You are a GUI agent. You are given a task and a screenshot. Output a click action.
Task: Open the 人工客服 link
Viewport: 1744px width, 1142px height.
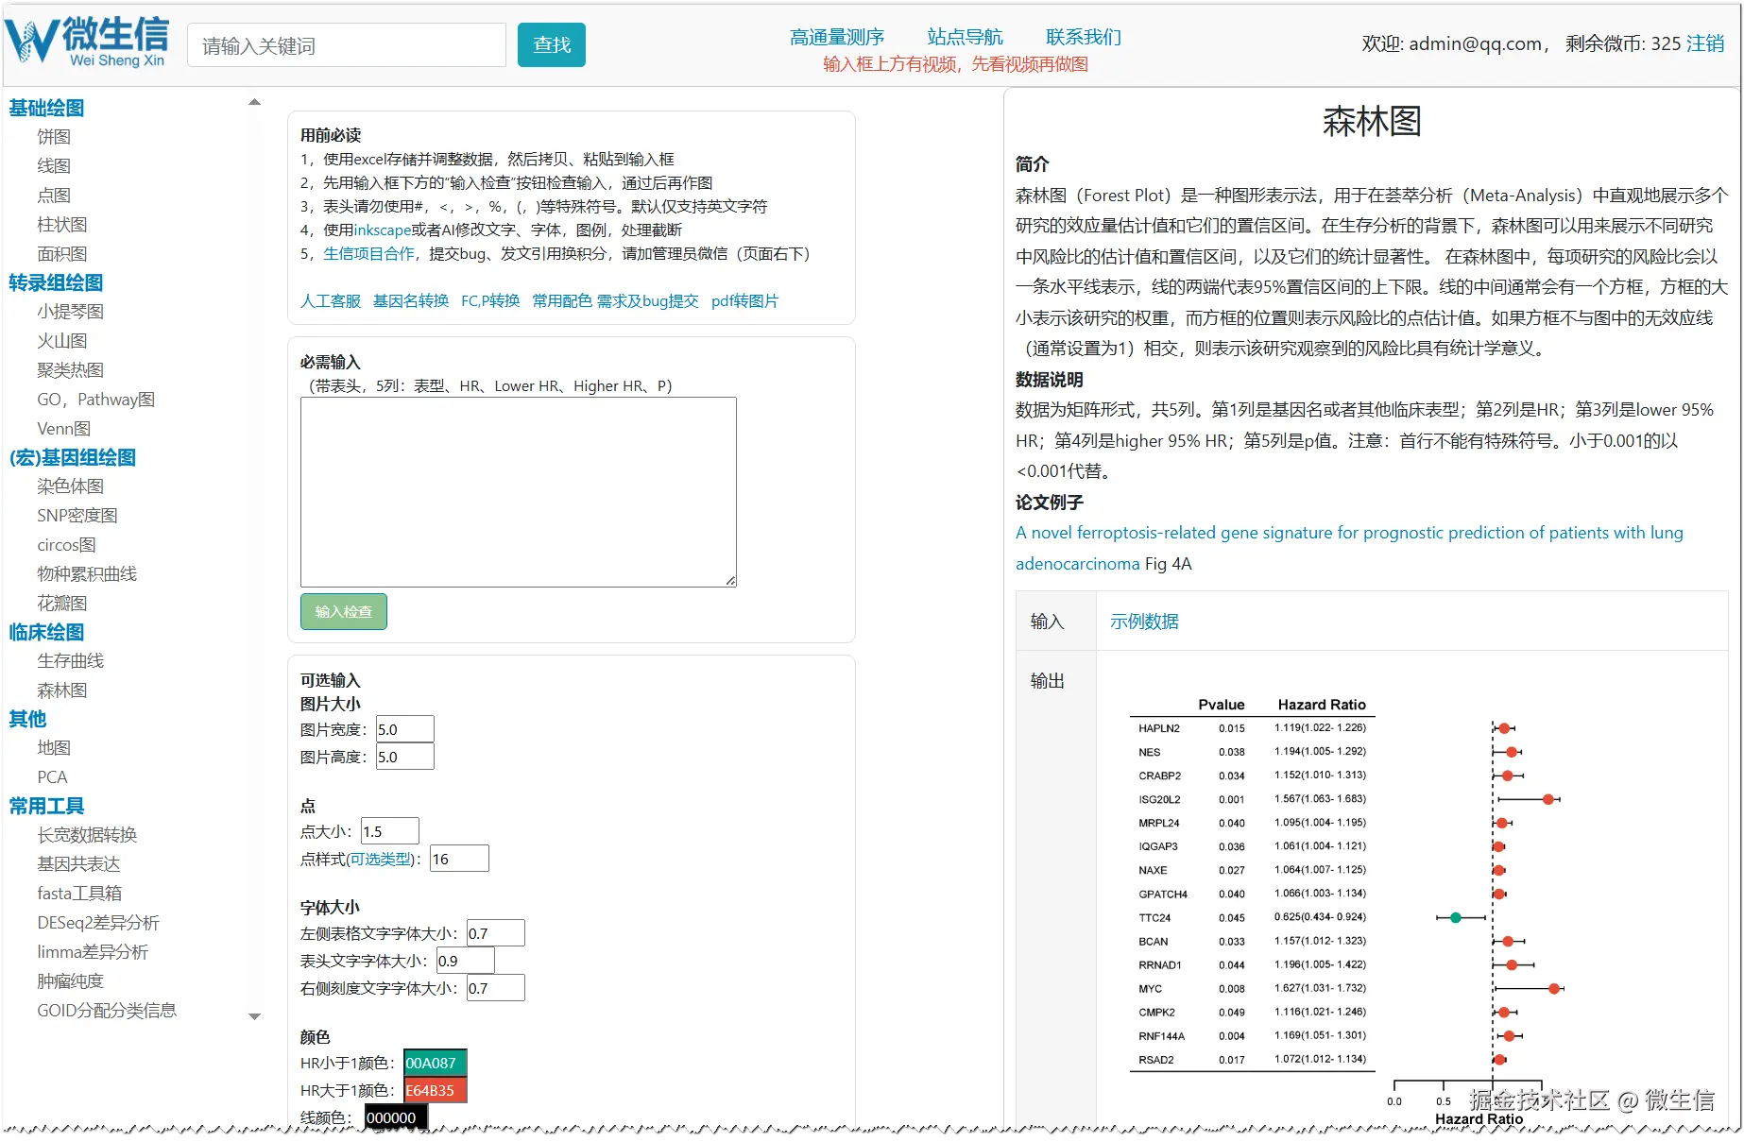pyautogui.click(x=331, y=300)
